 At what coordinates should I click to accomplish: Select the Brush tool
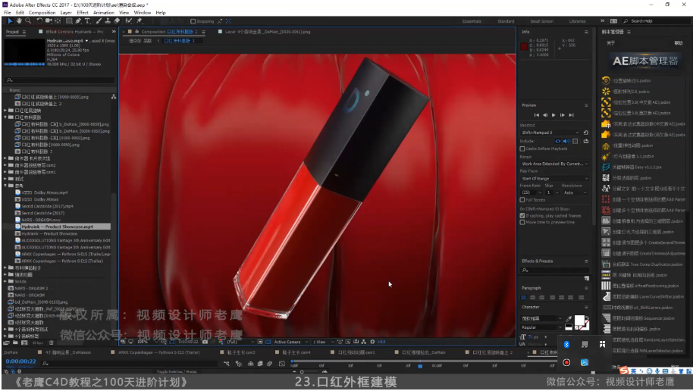point(99,21)
